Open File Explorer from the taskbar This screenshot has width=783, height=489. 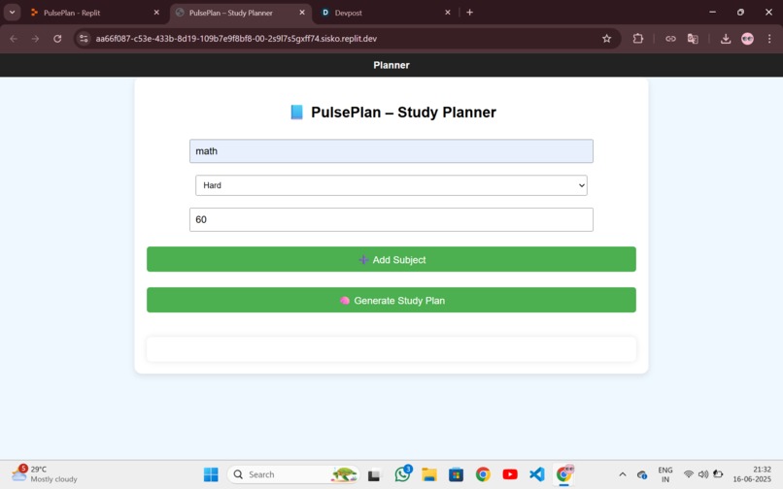click(x=429, y=474)
